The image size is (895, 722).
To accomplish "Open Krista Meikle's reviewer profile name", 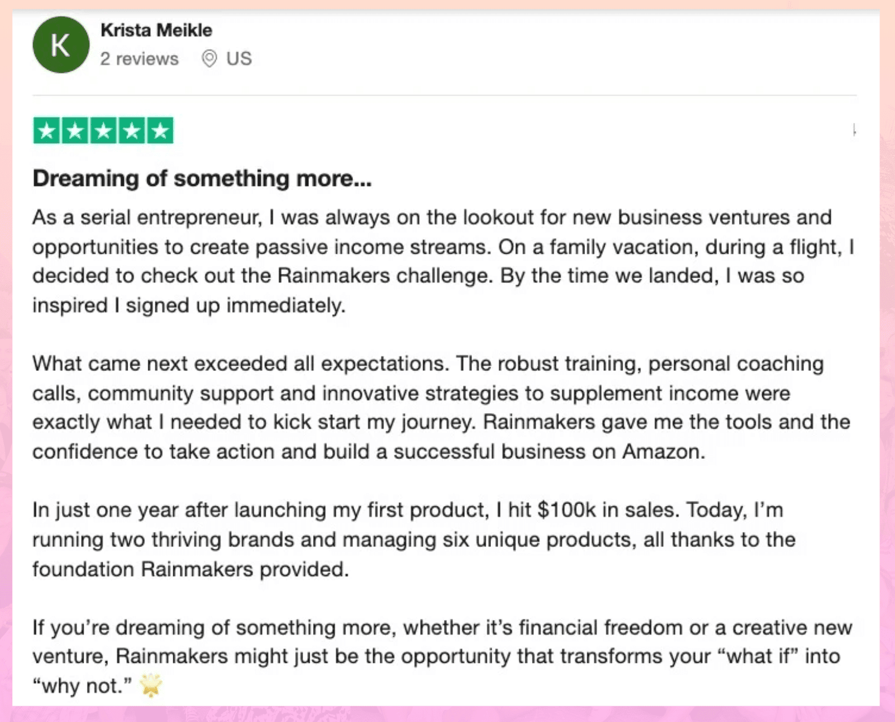I will pos(156,30).
